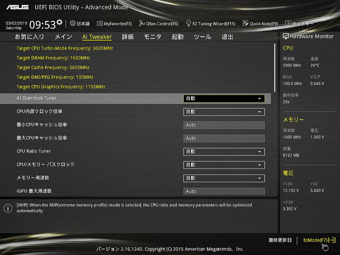Open the CPU Ratio Tuner dropdown

click(224, 152)
